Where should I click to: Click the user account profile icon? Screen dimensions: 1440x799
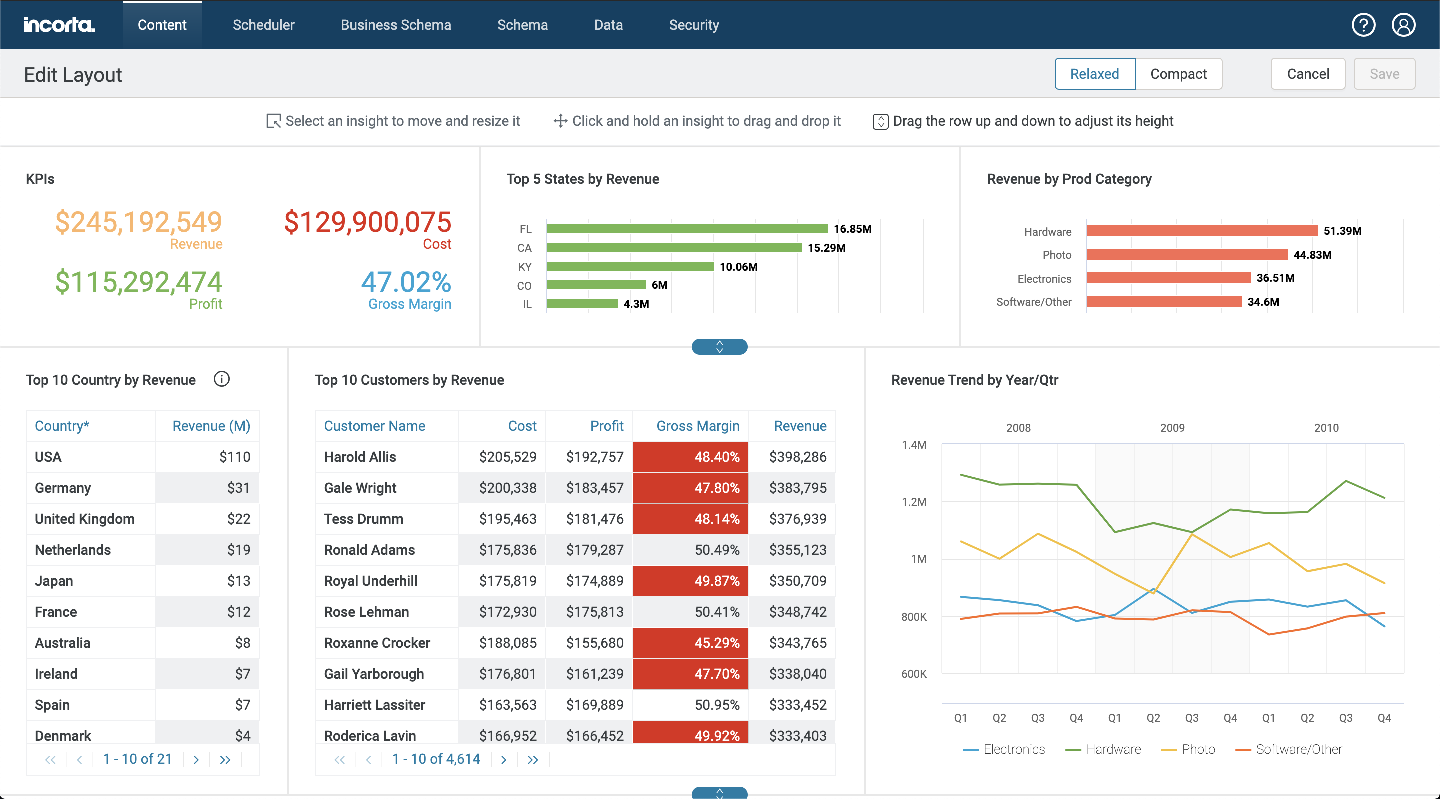[1402, 24]
